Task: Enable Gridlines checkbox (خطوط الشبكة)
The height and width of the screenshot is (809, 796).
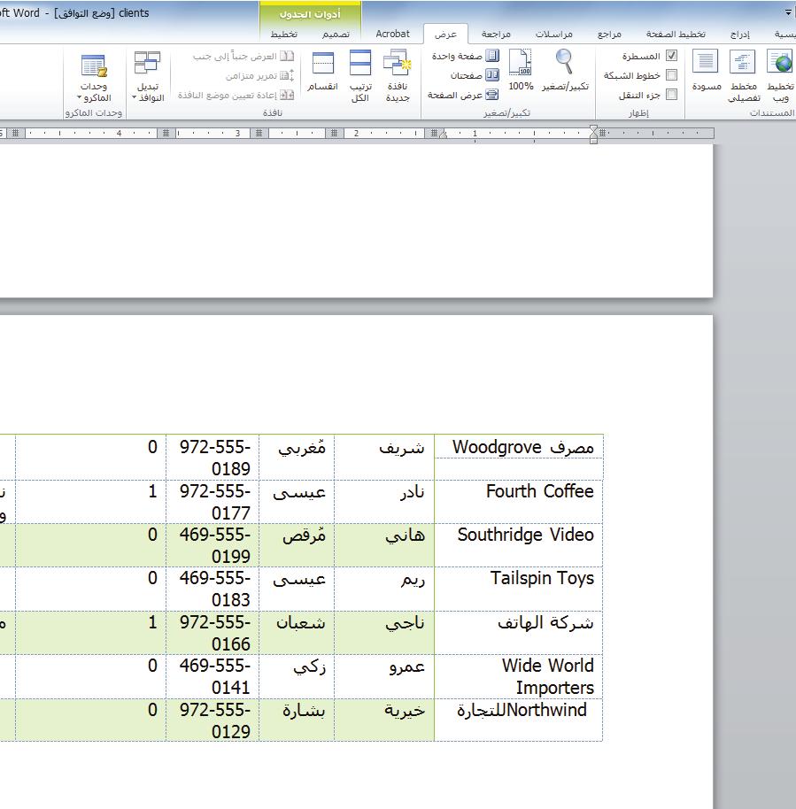Action: tap(671, 75)
